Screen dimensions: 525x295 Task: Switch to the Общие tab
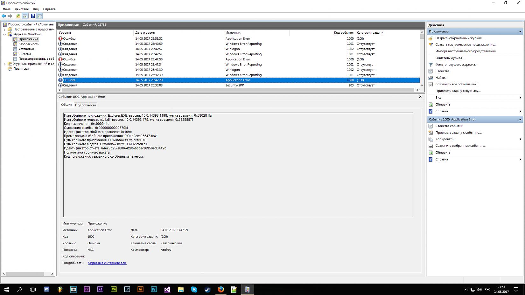coord(66,105)
